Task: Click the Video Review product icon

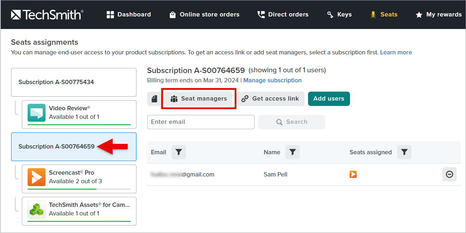Action: click(37, 113)
